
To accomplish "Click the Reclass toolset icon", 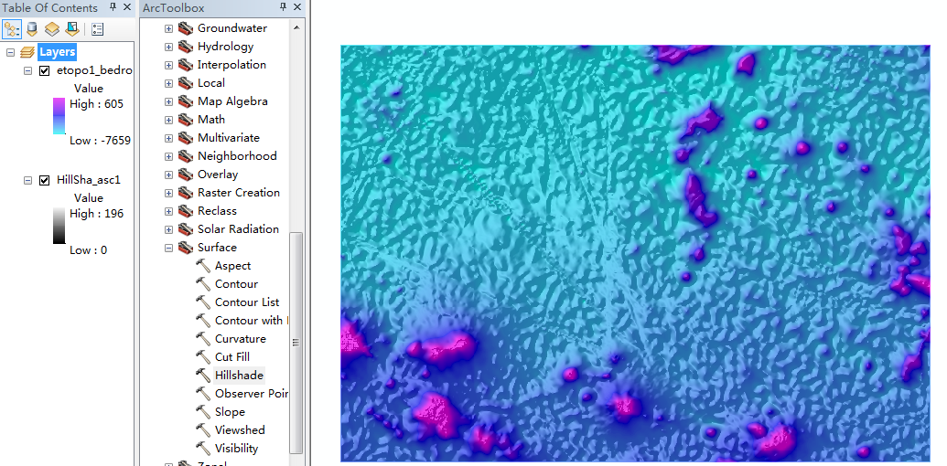I will coord(186,211).
